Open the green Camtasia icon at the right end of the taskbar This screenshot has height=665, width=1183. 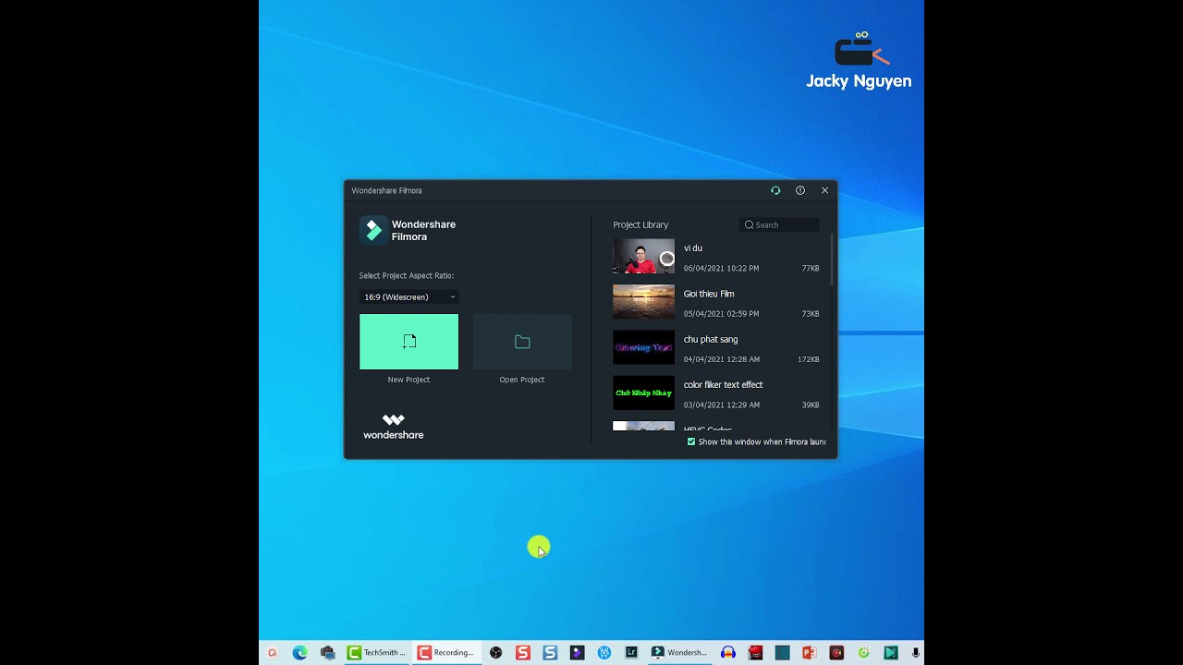click(x=890, y=652)
